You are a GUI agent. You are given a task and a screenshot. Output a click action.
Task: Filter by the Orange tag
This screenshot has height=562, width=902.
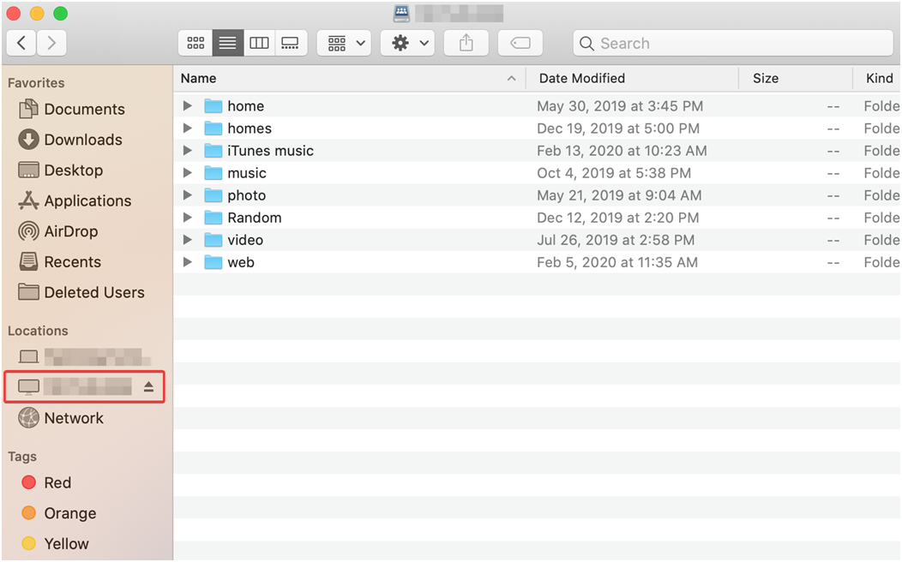(x=58, y=513)
